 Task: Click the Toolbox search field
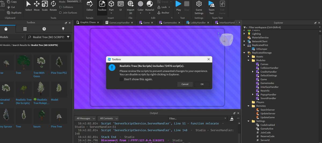tap(48, 37)
